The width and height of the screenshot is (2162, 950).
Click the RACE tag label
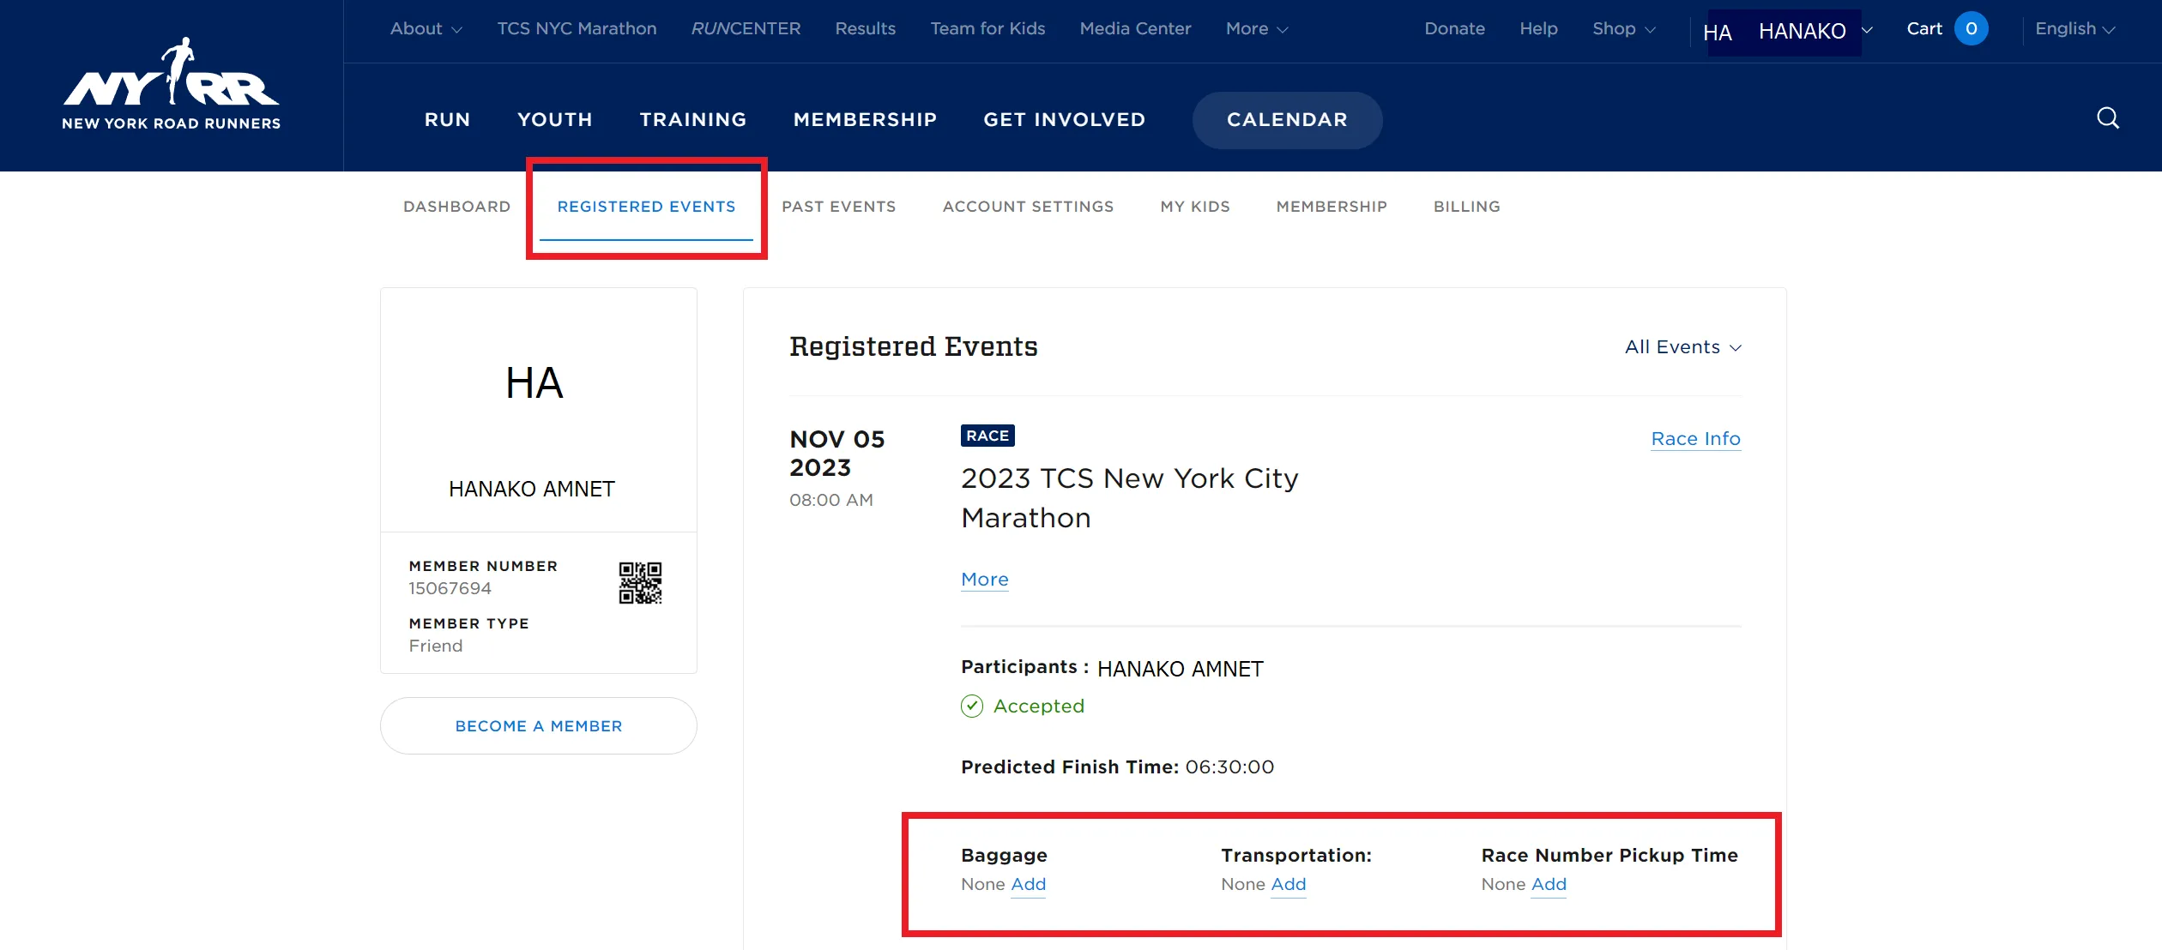987,436
